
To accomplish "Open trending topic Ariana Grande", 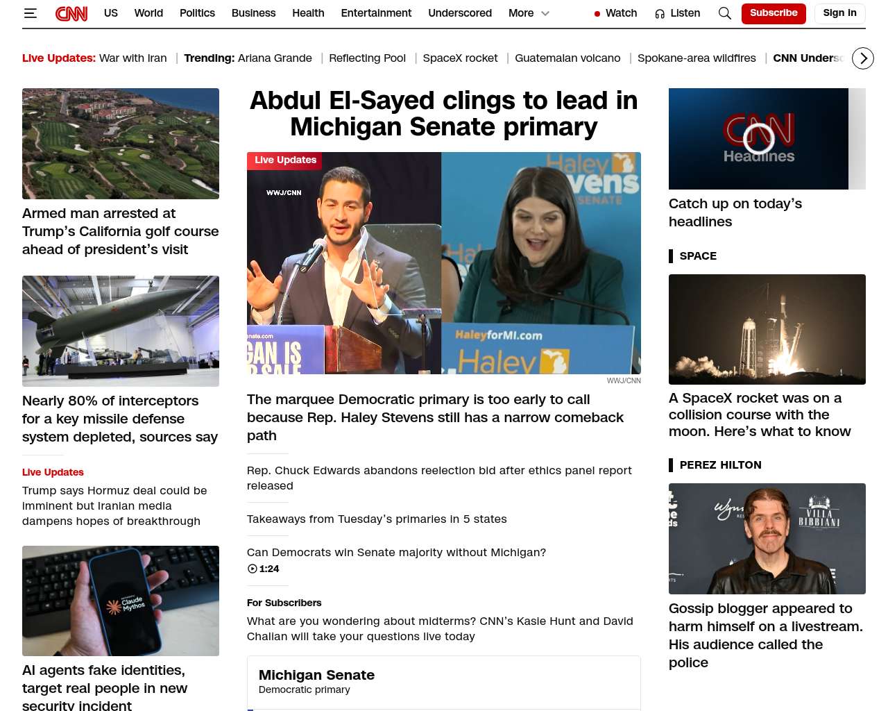I will coord(275,58).
